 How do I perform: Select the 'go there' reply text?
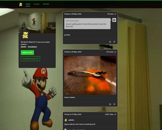tap(67, 35)
